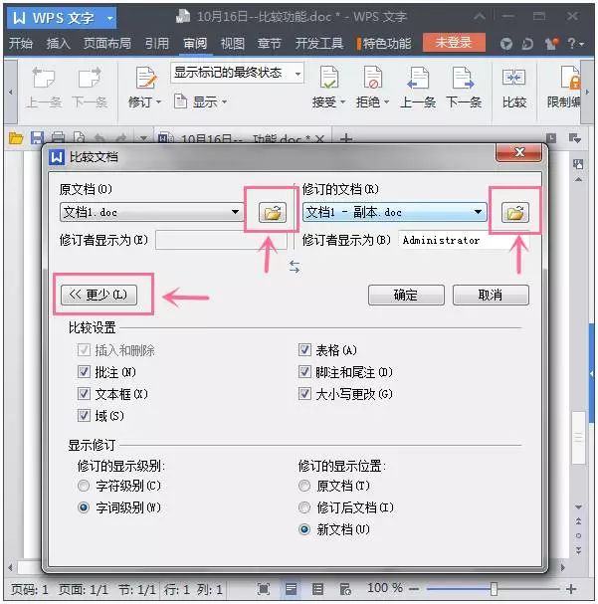Click the 10月16日 document tab

[242, 138]
